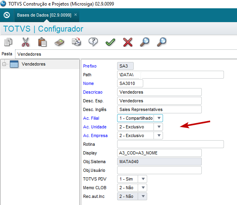Click the Cut scissors icon
The width and height of the screenshot is (237, 205).
pos(25,42)
